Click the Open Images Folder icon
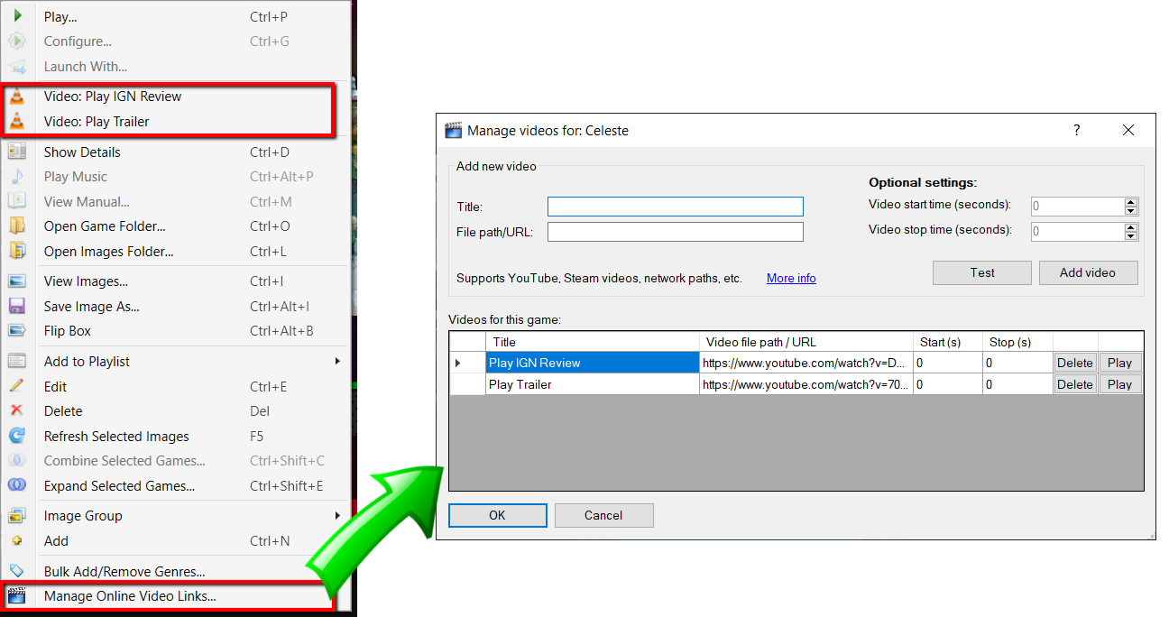Viewport: 1169px width, 617px height. click(17, 251)
